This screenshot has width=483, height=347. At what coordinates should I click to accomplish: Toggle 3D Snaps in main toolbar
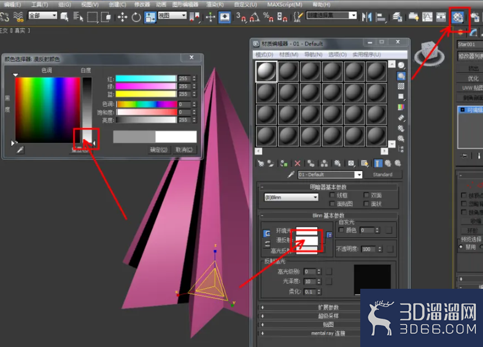coord(241,17)
